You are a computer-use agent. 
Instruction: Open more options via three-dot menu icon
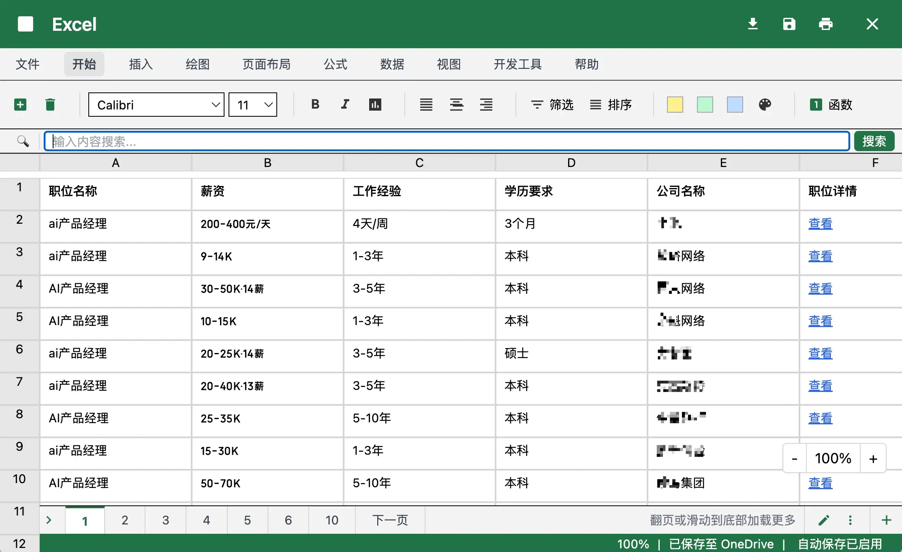pyautogui.click(x=850, y=520)
